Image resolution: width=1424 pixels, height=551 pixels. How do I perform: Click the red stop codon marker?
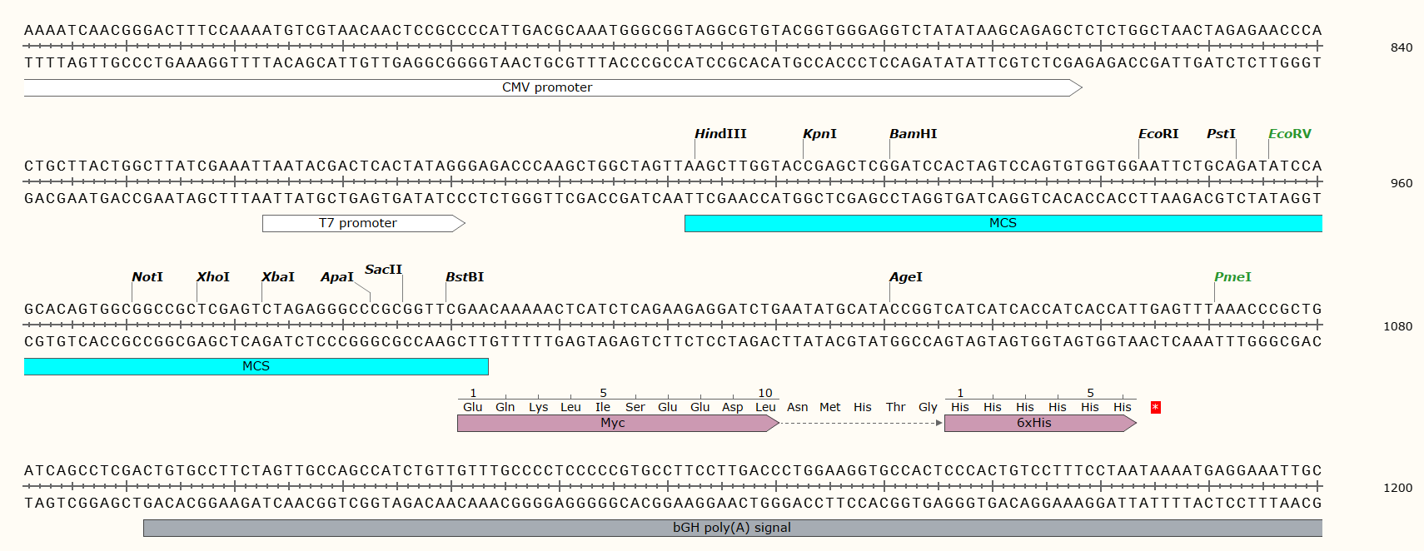[1155, 407]
